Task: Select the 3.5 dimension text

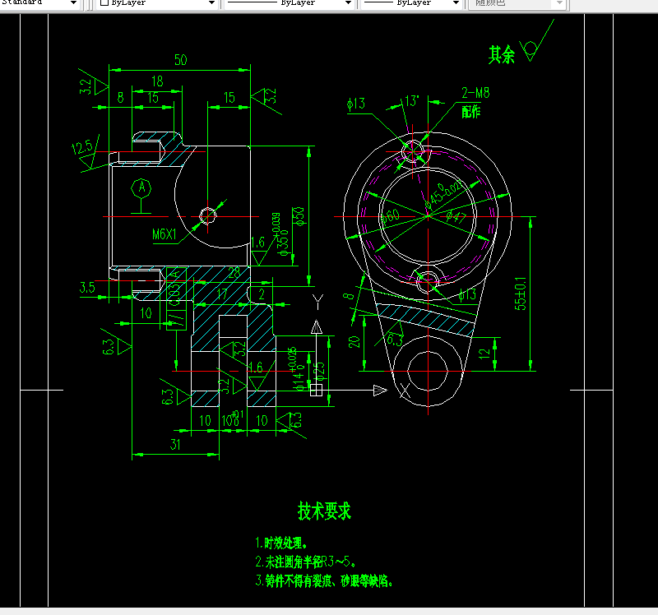Action: click(x=87, y=288)
